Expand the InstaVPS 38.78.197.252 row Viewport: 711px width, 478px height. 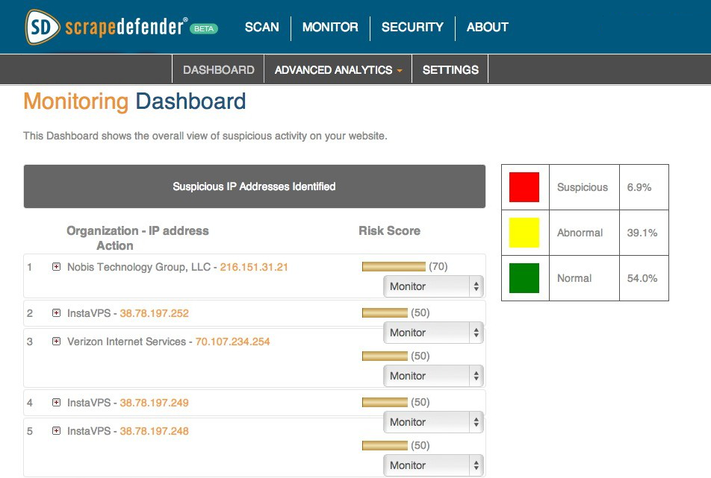56,312
